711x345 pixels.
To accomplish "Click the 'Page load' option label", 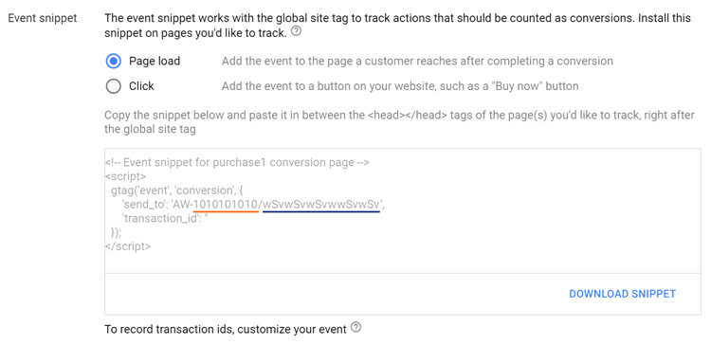I will (155, 62).
